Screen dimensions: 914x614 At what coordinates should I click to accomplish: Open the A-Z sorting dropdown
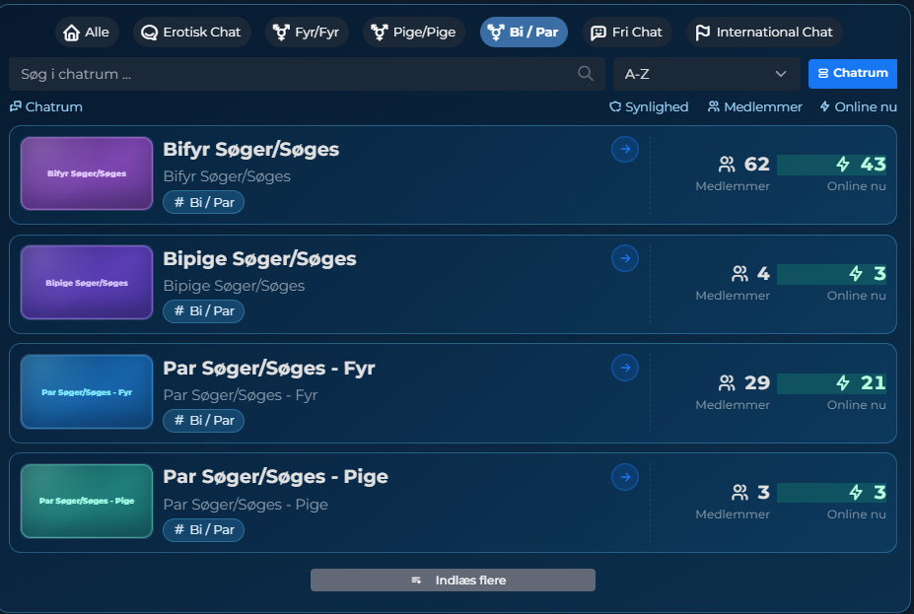(705, 73)
